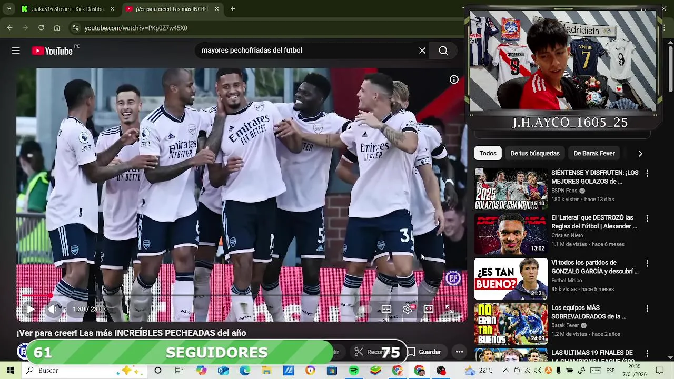674x379 pixels.
Task: Mute the video volume
Action: (x=53, y=309)
